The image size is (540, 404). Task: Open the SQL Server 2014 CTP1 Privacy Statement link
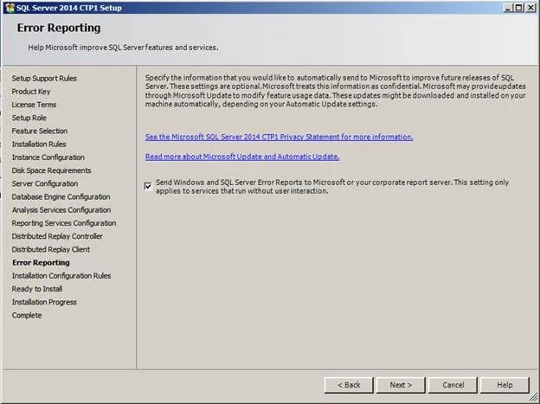click(x=279, y=137)
